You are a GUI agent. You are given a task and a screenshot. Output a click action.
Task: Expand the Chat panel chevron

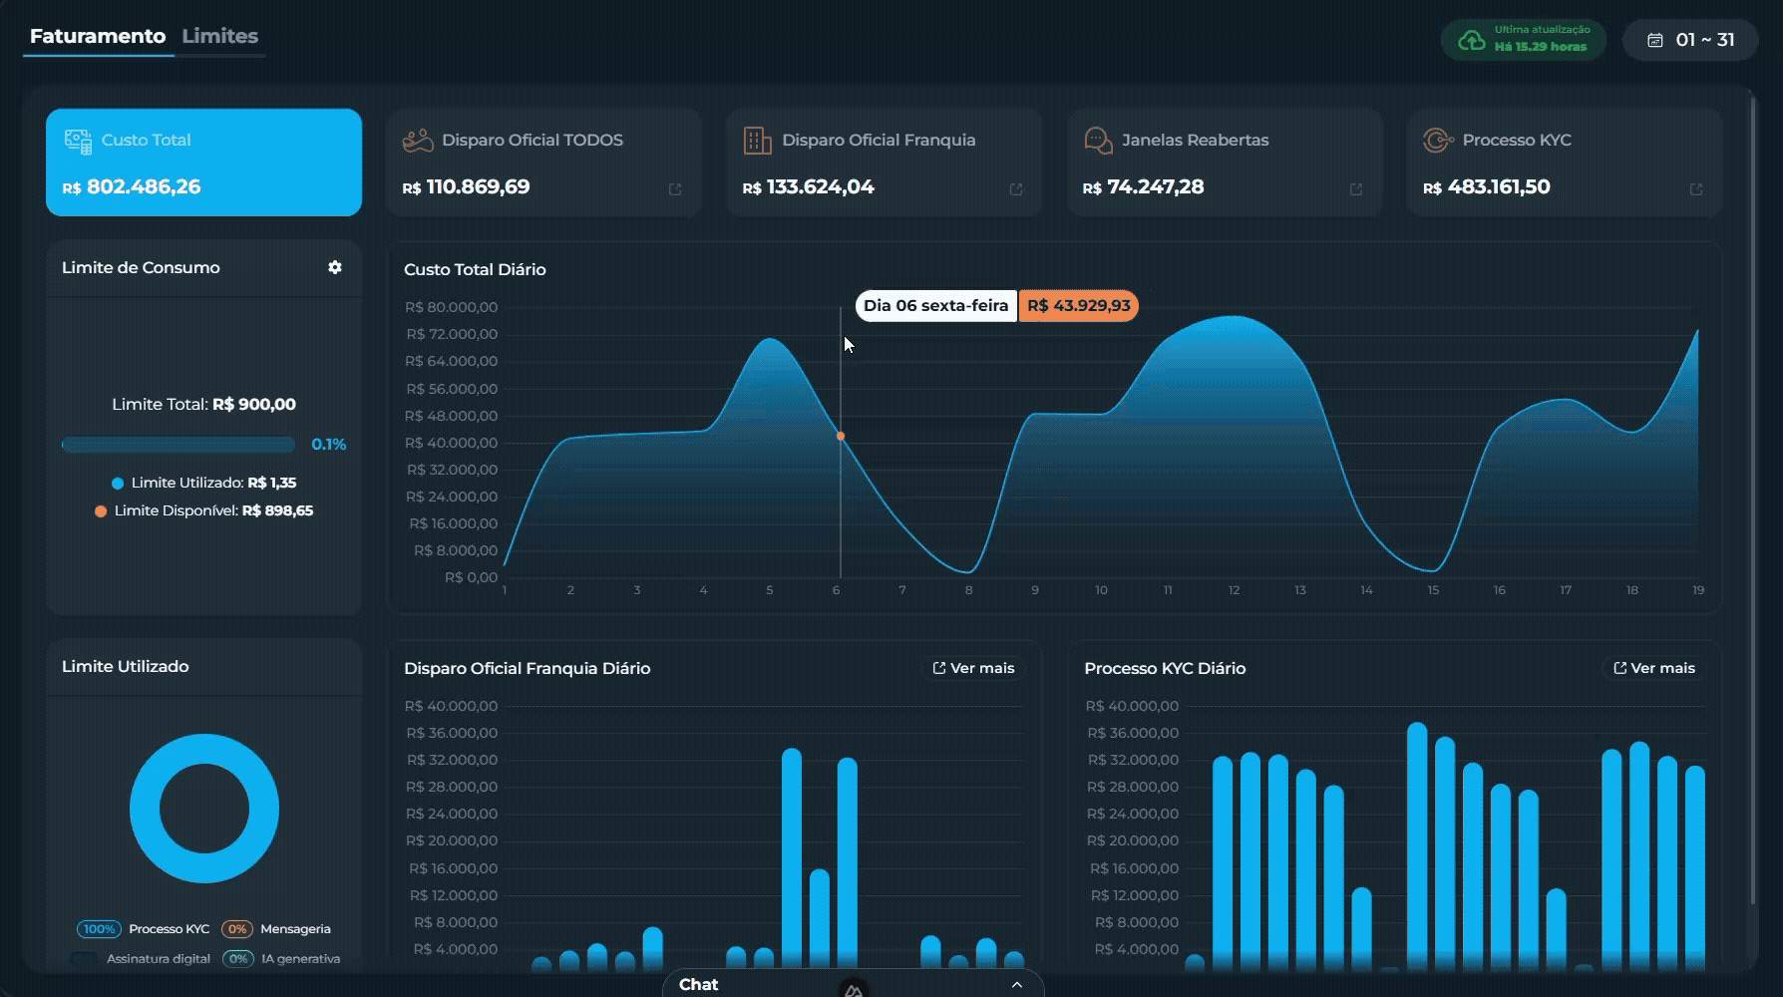pyautogui.click(x=1016, y=985)
